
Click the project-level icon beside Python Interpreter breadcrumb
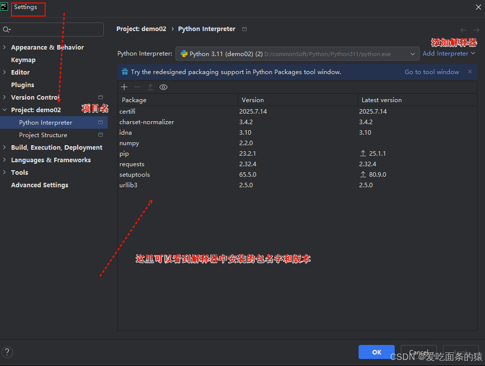click(244, 29)
